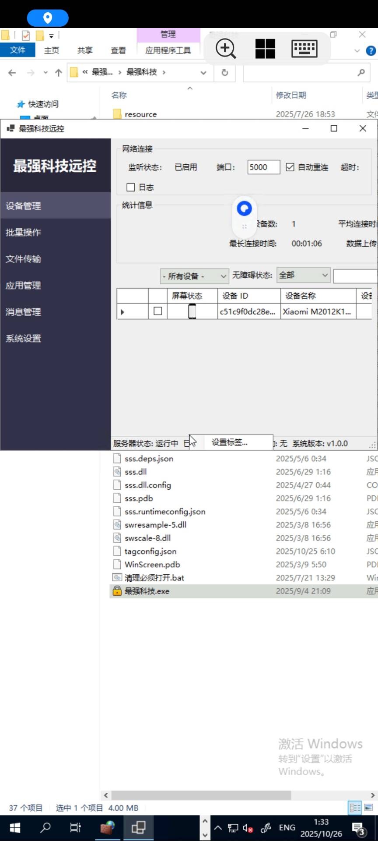
Task: Click the Explorer refresh button
Action: coord(225,72)
